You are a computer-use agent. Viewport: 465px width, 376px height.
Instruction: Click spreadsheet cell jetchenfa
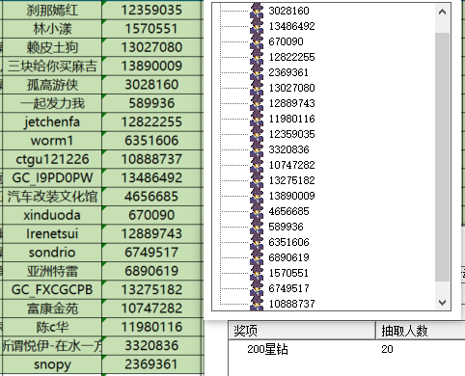point(52,121)
